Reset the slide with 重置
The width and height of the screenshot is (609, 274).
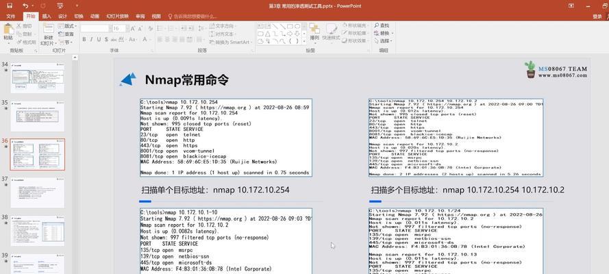(x=66, y=34)
